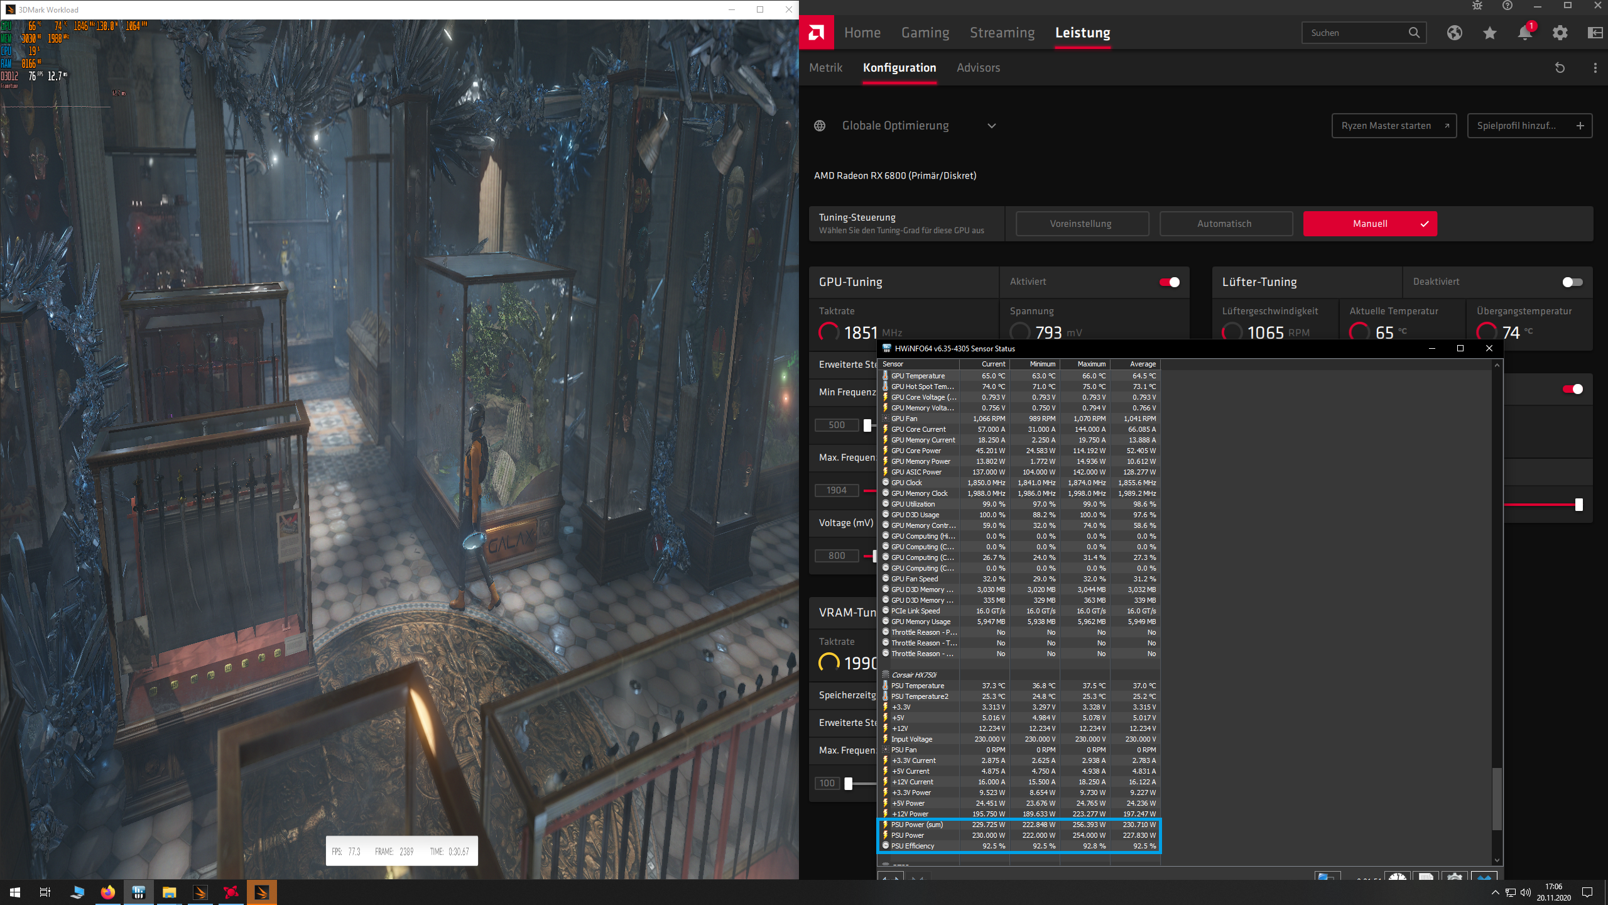The image size is (1608, 905).
Task: Click the magnifier icon in Suchen box
Action: pos(1414,33)
